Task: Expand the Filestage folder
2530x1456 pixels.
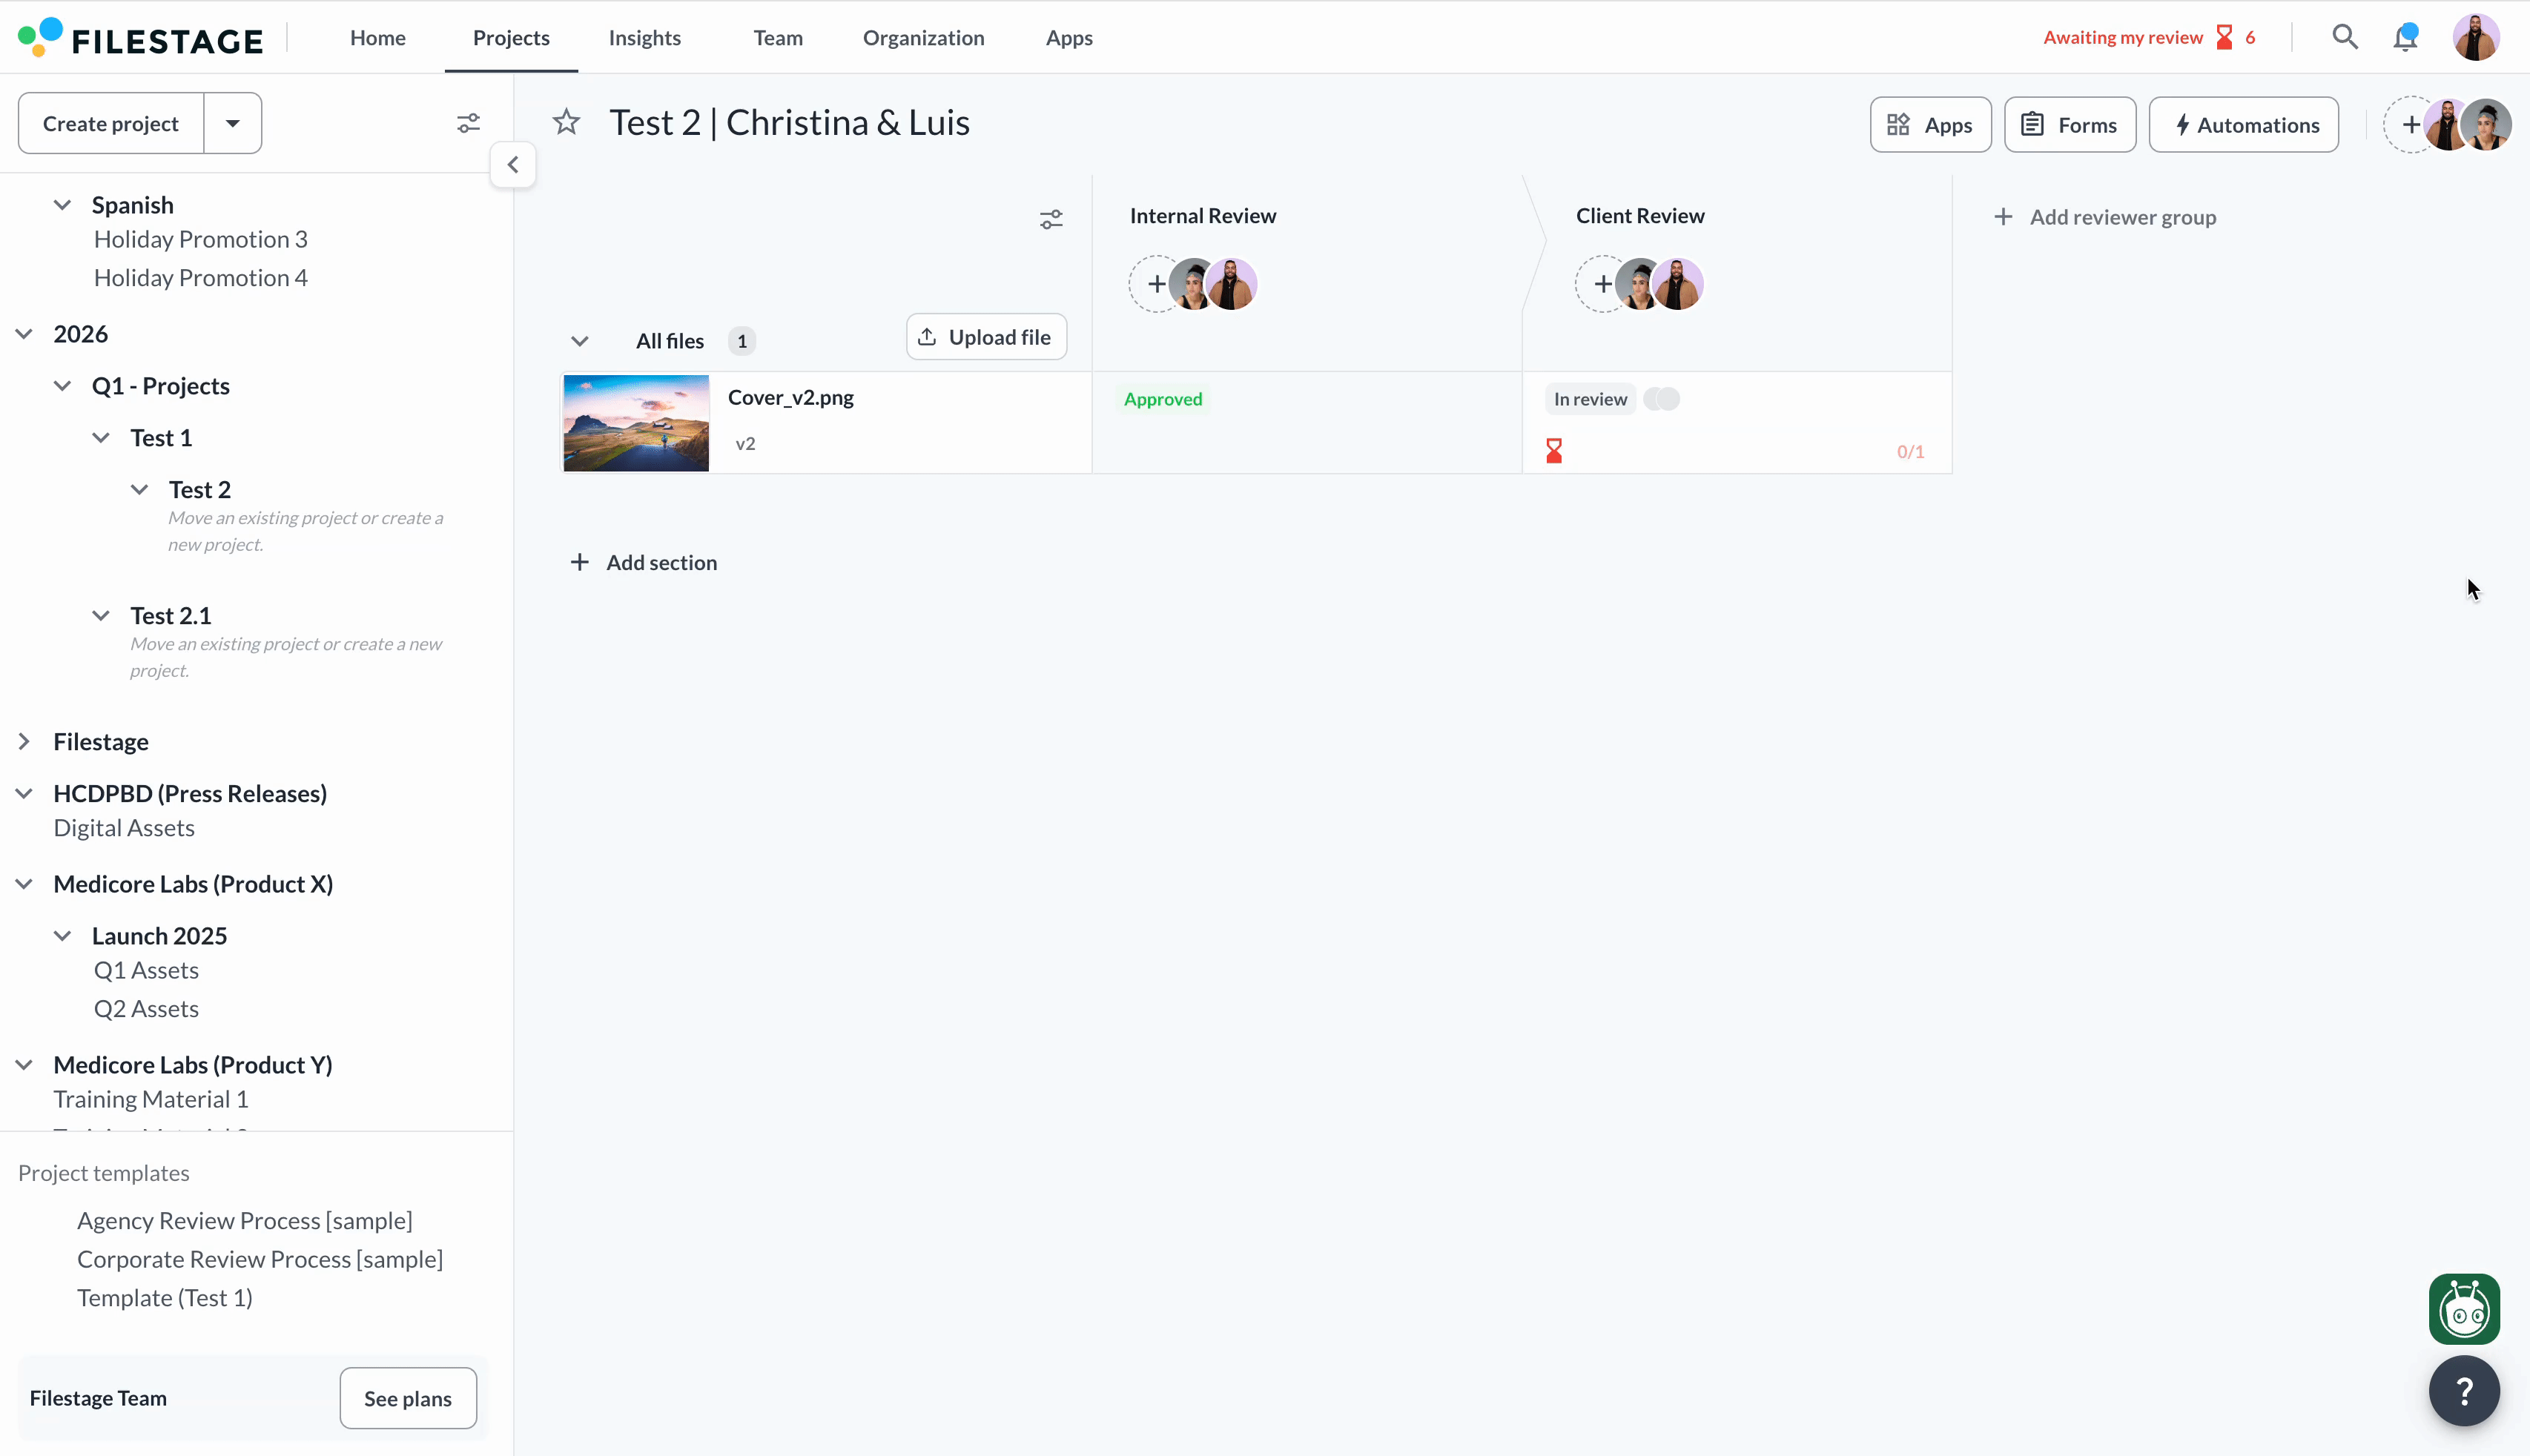Action: 24,742
